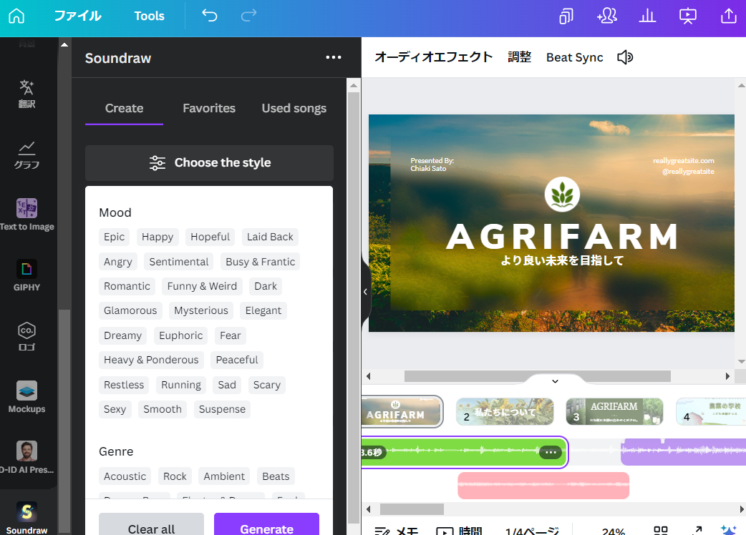This screenshot has width=746, height=535.
Task: Open the share upload icon
Action: coord(728,16)
